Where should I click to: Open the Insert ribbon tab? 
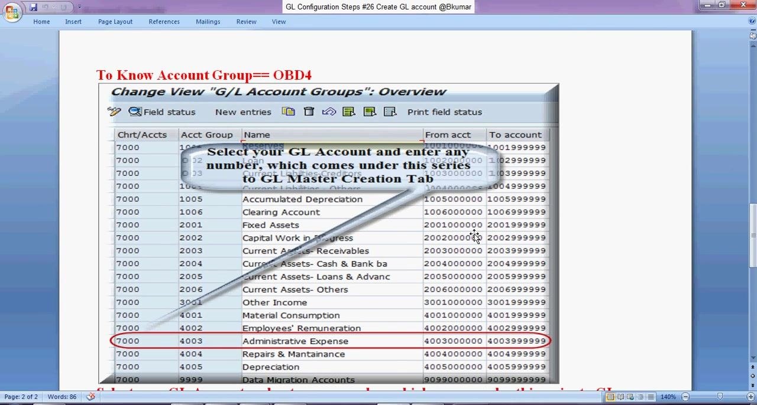pos(73,22)
